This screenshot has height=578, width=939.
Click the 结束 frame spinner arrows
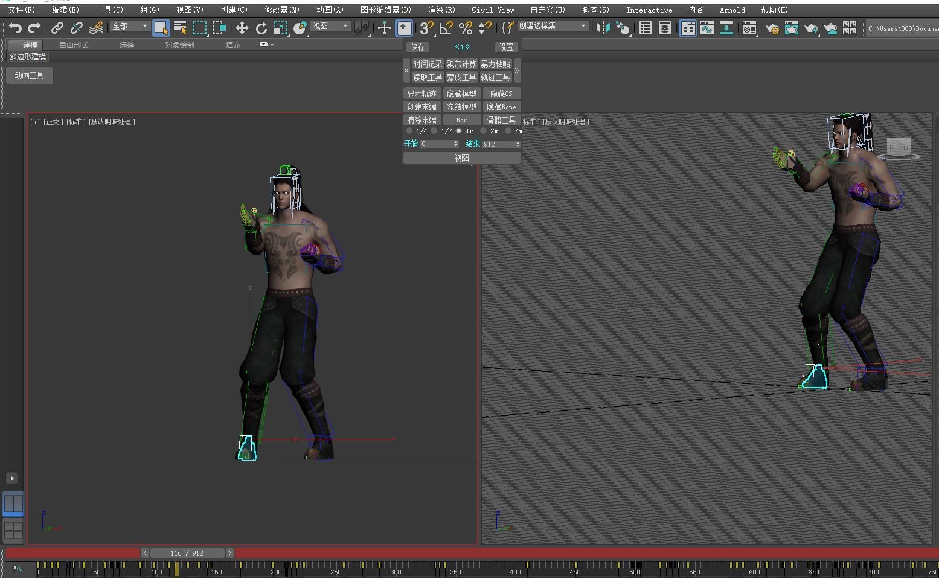point(518,144)
